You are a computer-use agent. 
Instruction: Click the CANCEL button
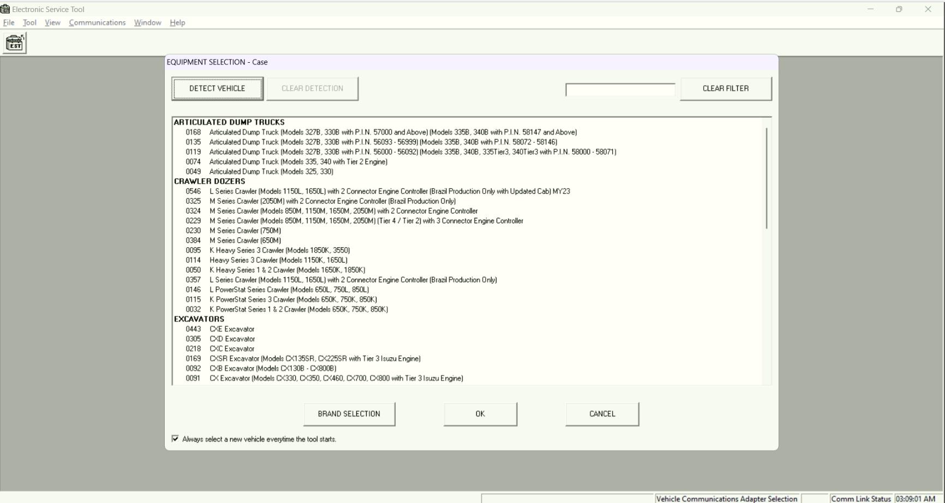point(602,414)
